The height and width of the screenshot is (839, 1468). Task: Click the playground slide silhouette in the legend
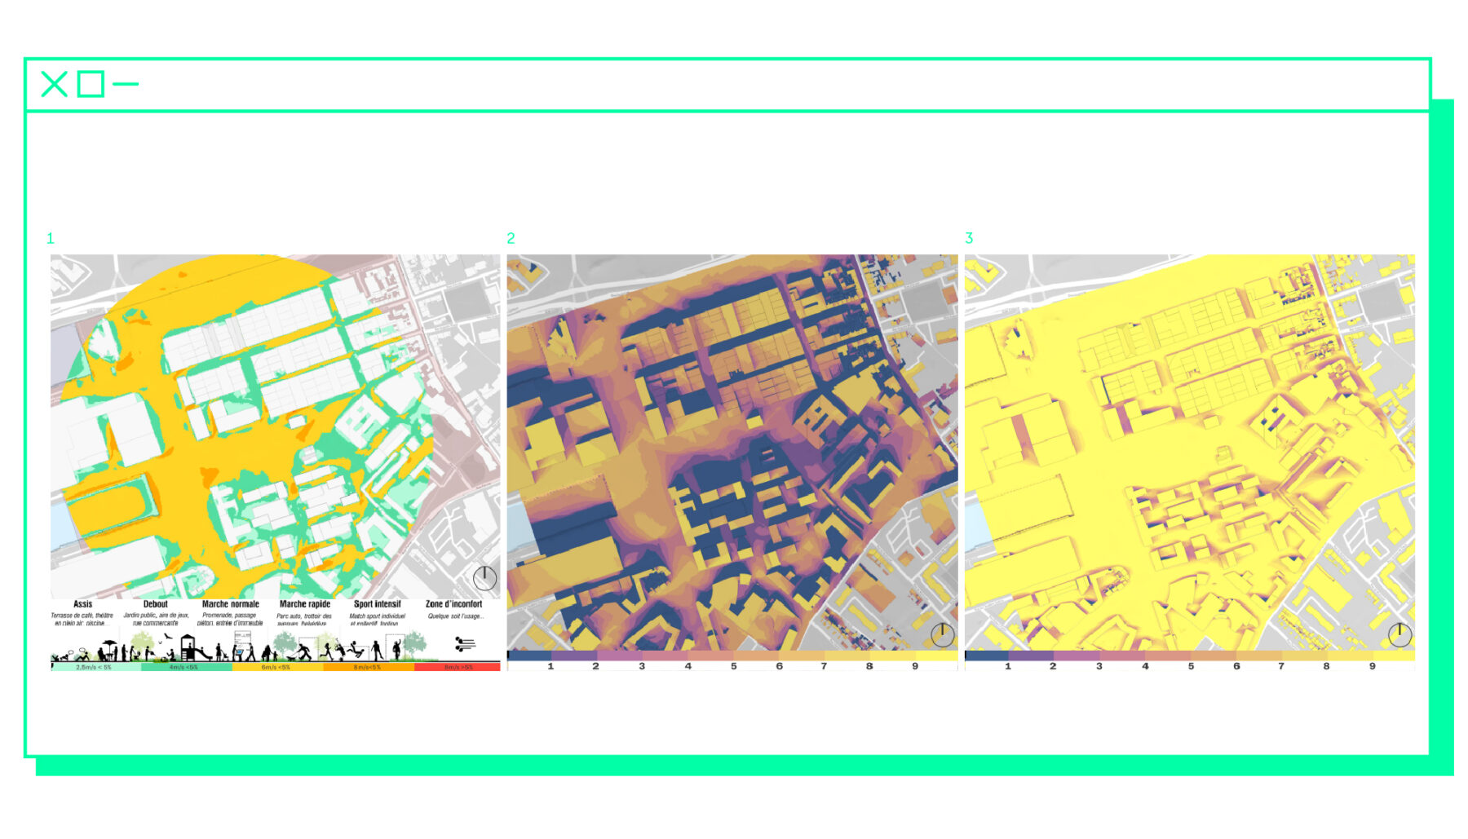click(195, 648)
